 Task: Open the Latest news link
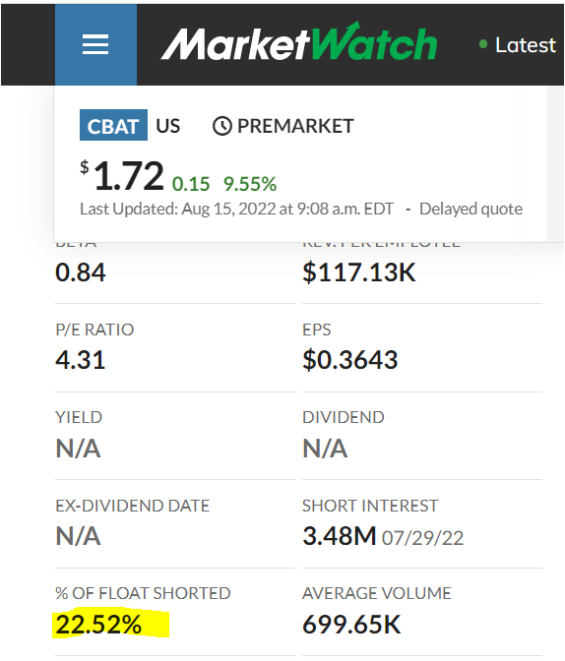click(x=526, y=44)
